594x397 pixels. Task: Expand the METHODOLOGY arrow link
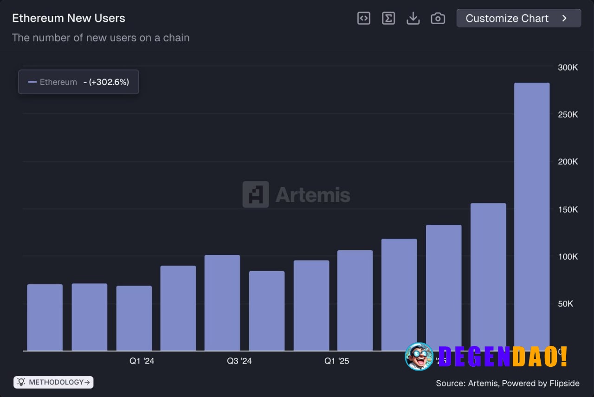tap(86, 382)
